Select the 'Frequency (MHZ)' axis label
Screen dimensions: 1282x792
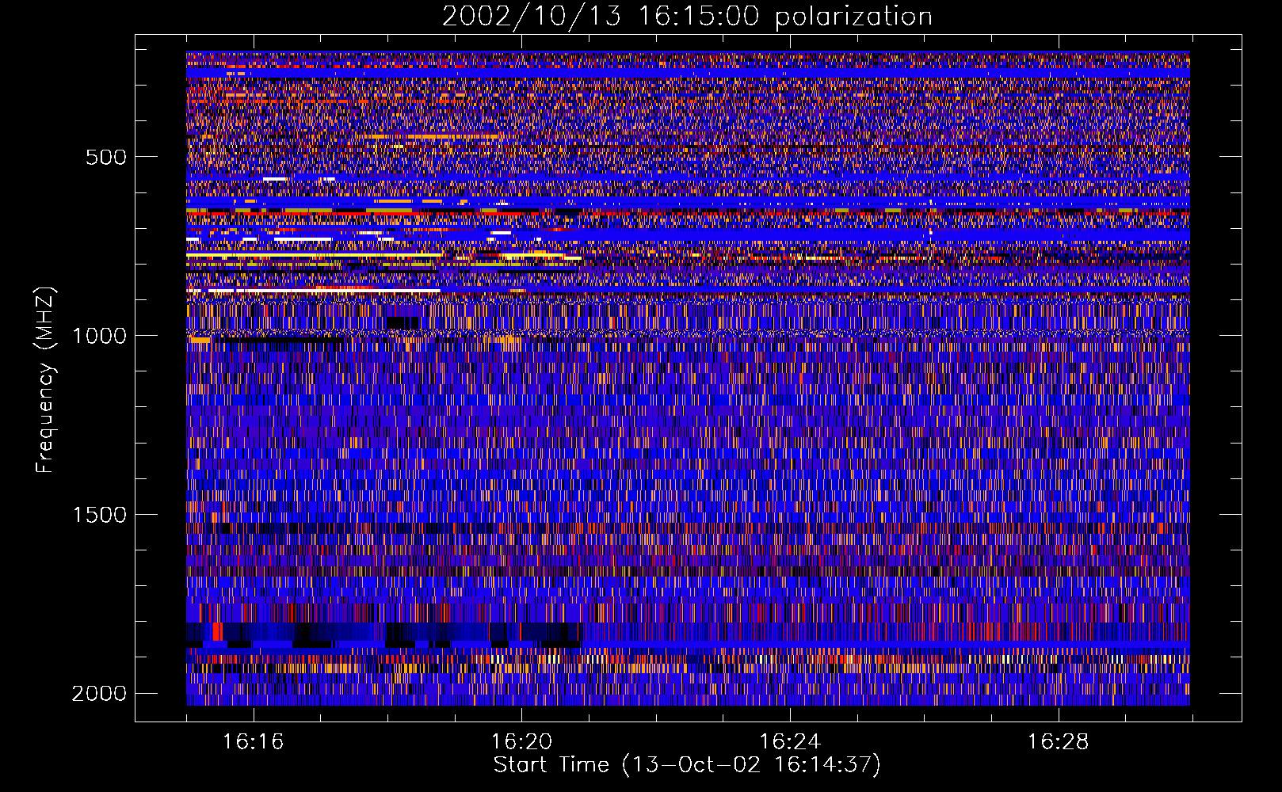pyautogui.click(x=46, y=380)
